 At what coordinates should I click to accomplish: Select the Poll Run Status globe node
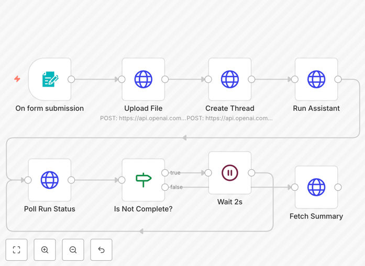[50, 180]
